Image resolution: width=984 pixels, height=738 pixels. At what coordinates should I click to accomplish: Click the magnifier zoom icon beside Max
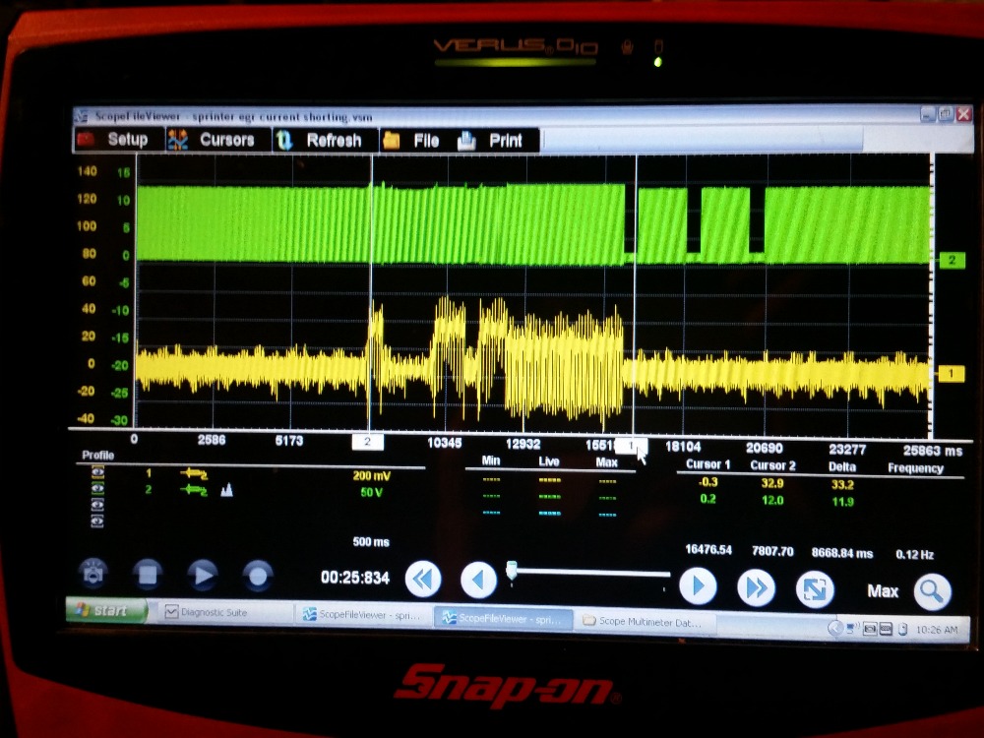931,591
